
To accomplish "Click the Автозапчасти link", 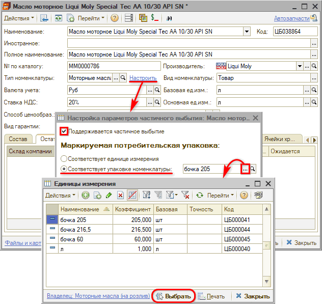I will [291, 18].
